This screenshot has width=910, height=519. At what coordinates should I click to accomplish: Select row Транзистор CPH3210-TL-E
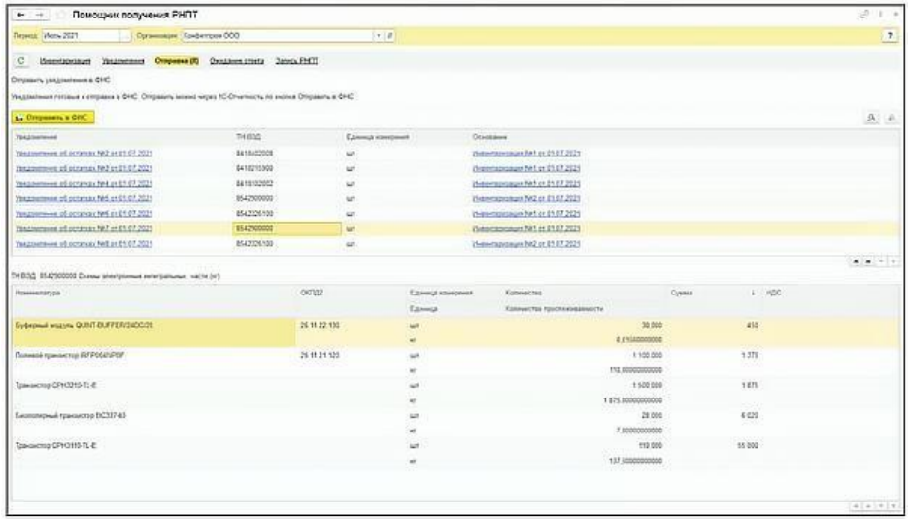(x=455, y=393)
